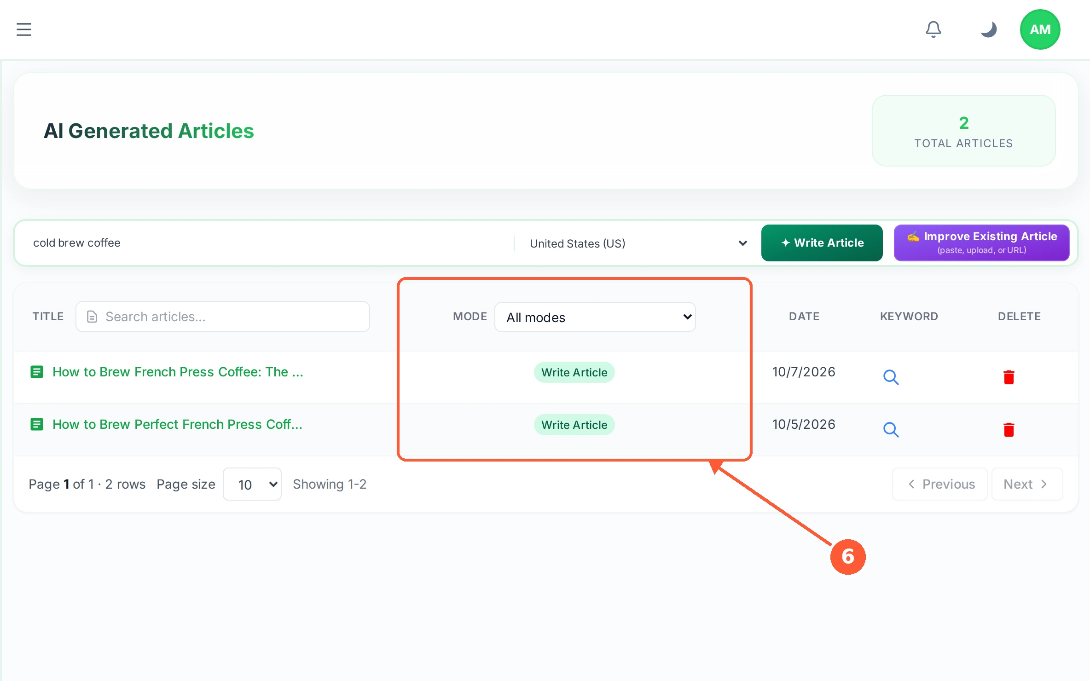Click the AI Generated Articles heading
Screen dimensions: 1090x681
click(149, 131)
